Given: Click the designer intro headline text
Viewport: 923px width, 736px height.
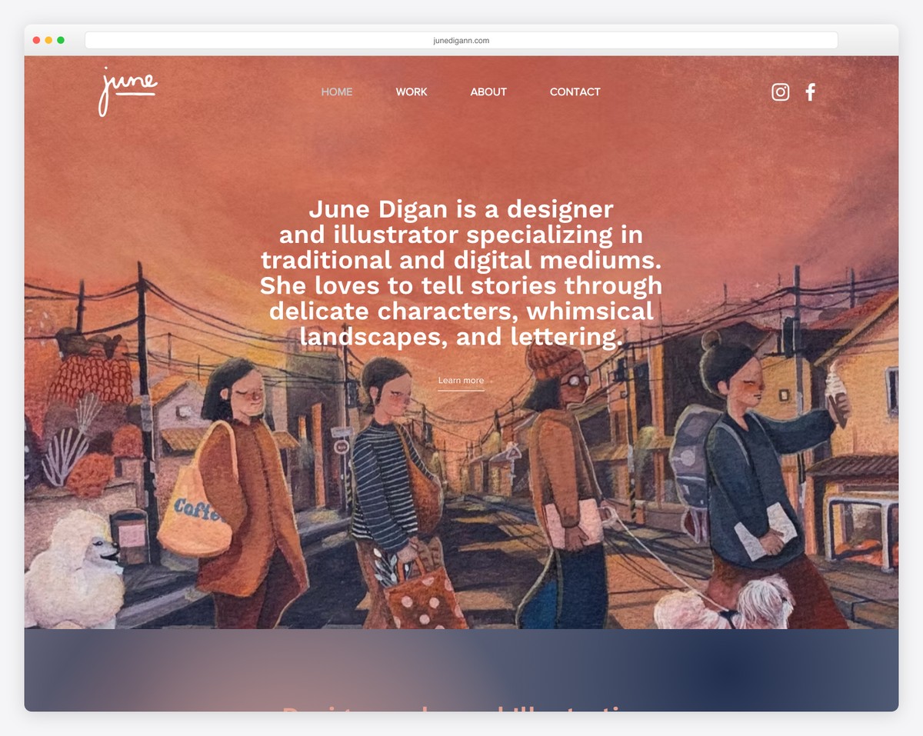Looking at the screenshot, I should point(461,273).
